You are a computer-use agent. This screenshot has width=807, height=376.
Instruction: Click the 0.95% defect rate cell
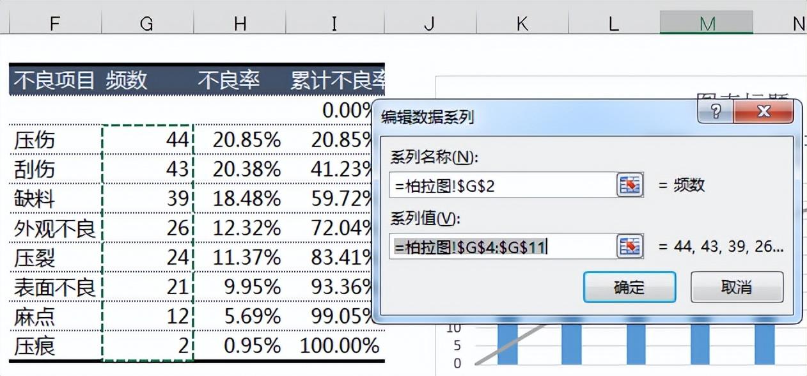tap(240, 347)
